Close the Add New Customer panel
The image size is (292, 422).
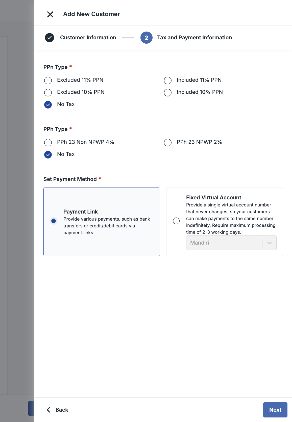50,14
